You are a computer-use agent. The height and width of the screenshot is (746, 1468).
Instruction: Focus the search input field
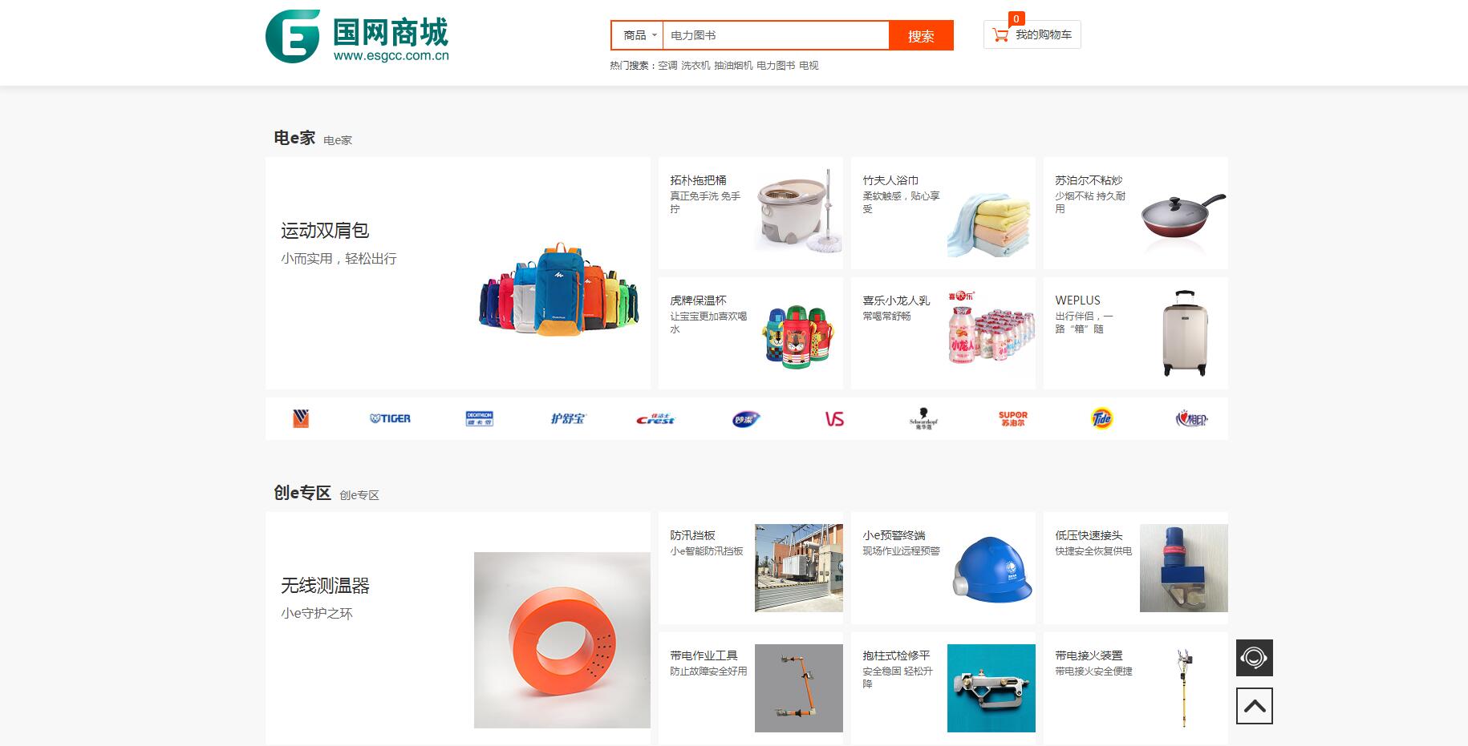(x=775, y=35)
